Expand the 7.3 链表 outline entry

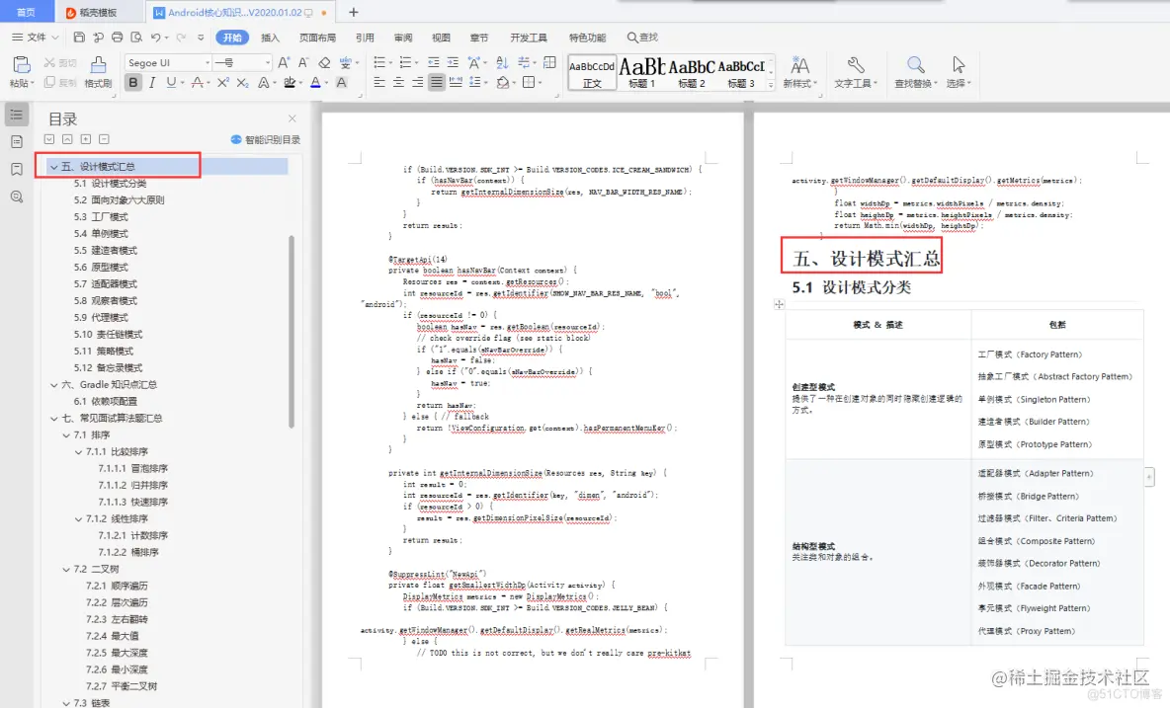(x=64, y=702)
